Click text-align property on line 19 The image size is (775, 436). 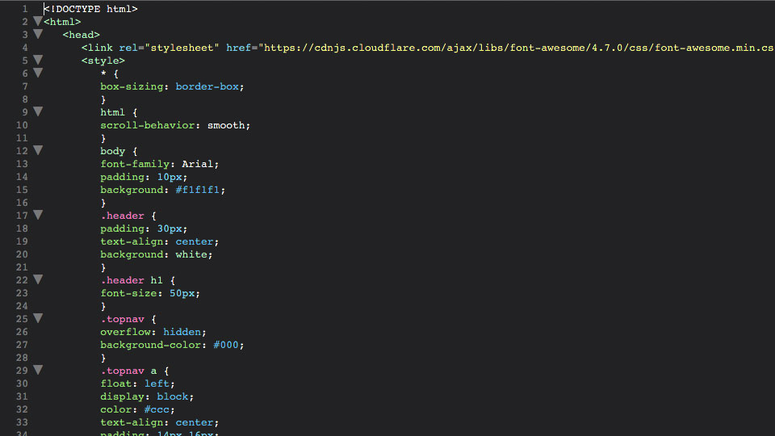132,241
